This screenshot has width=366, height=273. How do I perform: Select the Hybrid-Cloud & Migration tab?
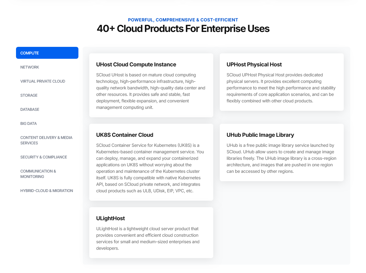click(x=46, y=191)
